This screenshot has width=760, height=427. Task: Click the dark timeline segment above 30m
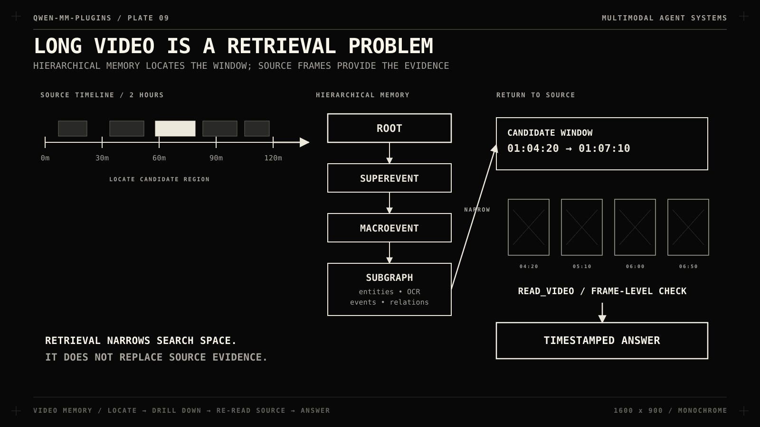[x=127, y=129]
